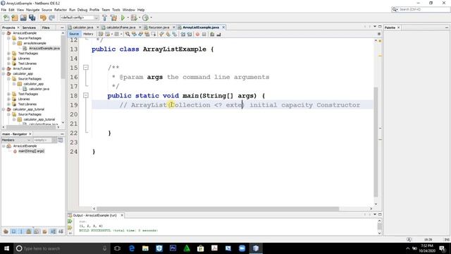
Task: Click the Last Edit icon in editor toolbar
Action: pyautogui.click(x=100, y=35)
